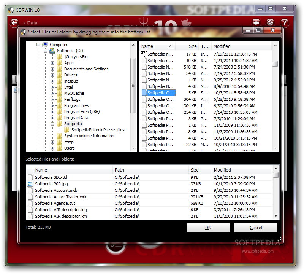Image resolution: width=304 pixels, height=274 pixels.
Task: Expand the Program Files (x86) folder
Action: pyautogui.click(x=52, y=112)
